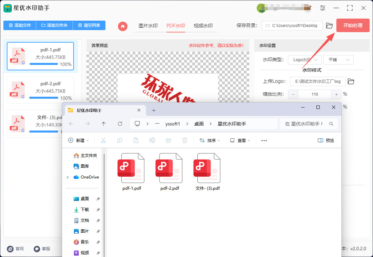Viewport: 373px width, 257px height.
Task: Toggle the 预览 preview pane in explorer
Action: click(x=326, y=140)
